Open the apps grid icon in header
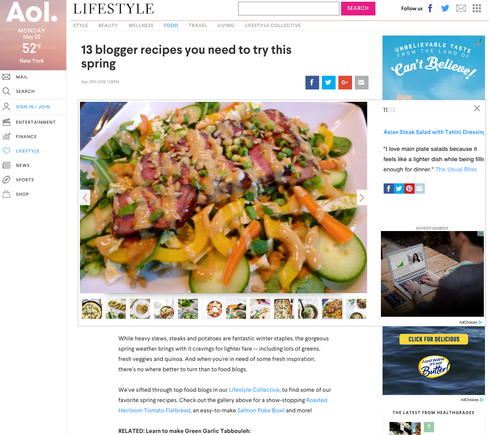This screenshot has width=489, height=435. tap(477, 8)
